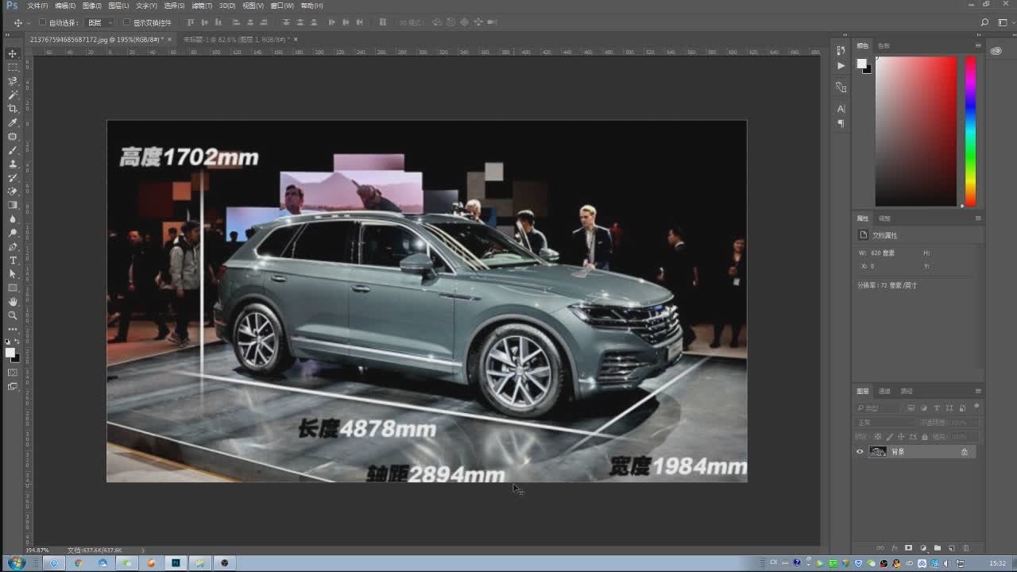Screen dimensions: 1017x572
Task: Open the Color panel flyout menu
Action: click(978, 45)
